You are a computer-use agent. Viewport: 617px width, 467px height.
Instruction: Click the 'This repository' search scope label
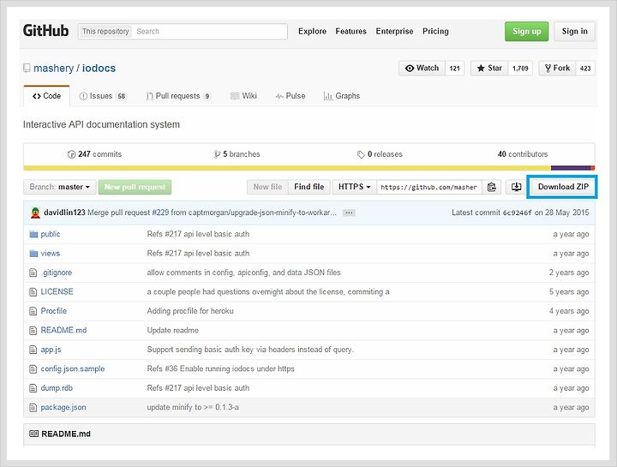pos(105,32)
